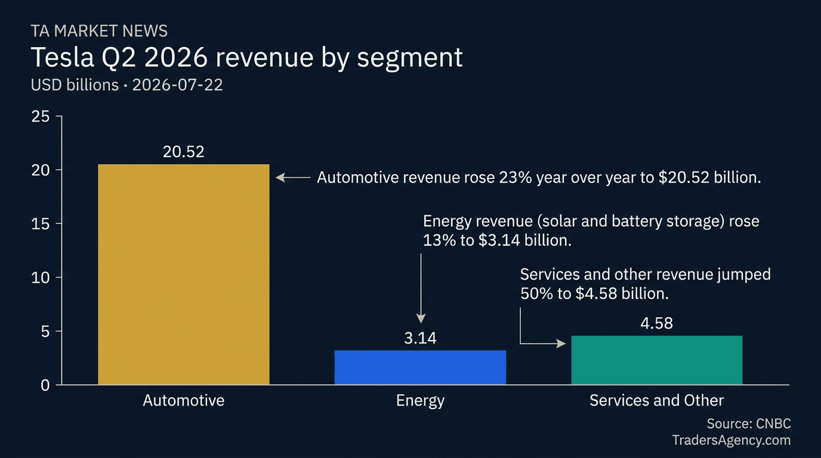821x458 pixels.
Task: Click the Automotive revenue rose 23% annotation
Action: coord(539,178)
